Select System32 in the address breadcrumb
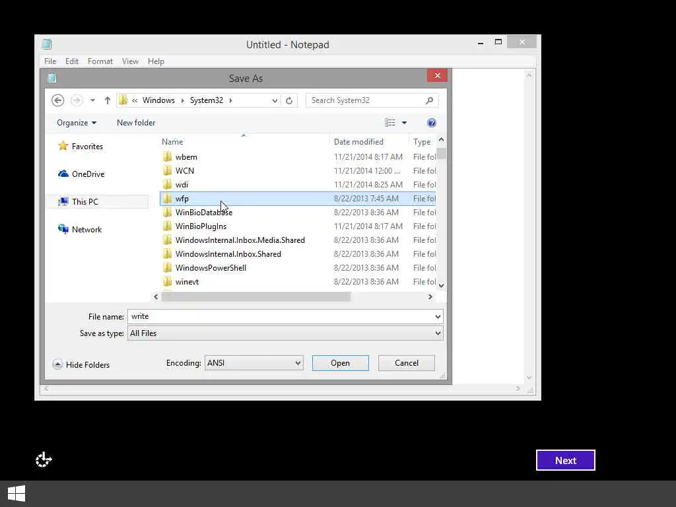 tap(207, 100)
